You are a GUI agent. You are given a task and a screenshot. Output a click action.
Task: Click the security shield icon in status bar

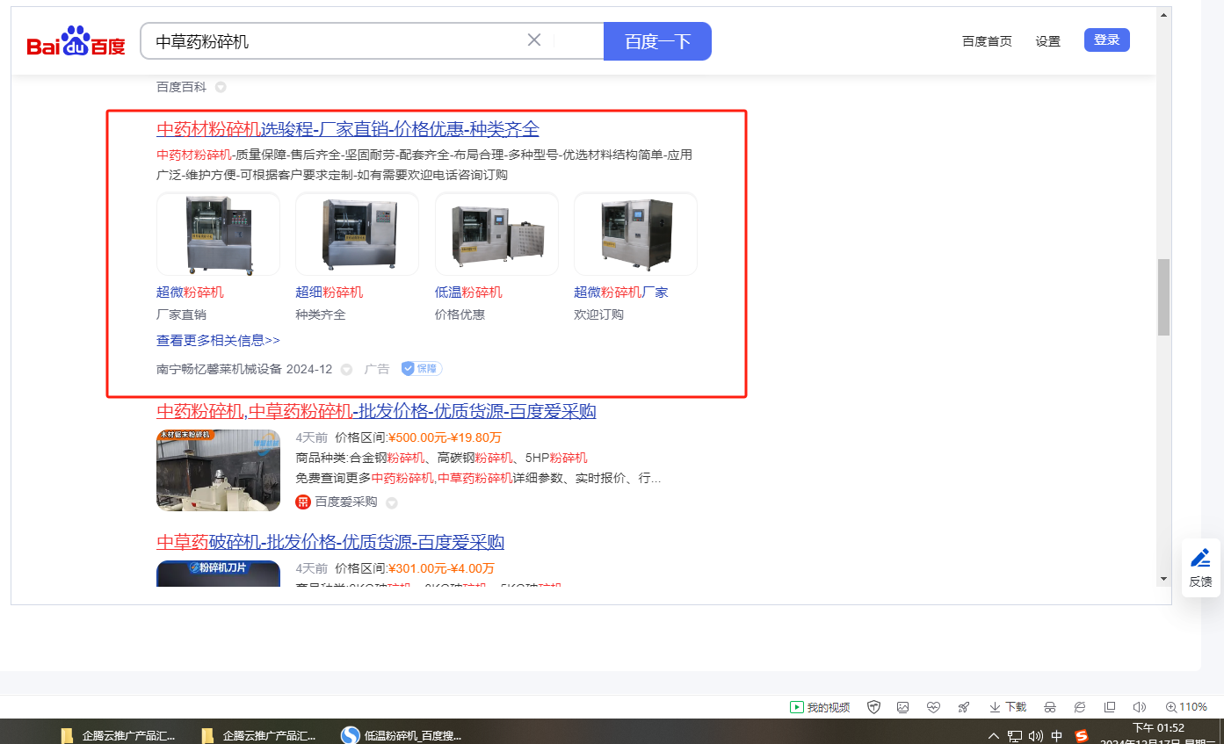873,707
